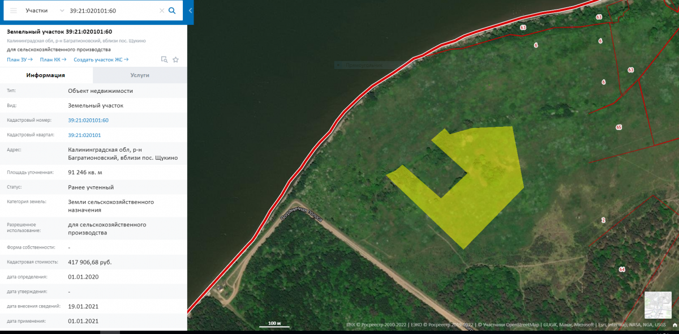The image size is (679, 334).
Task: Open cadastral number link 39:21:020101:60
Action: point(88,120)
